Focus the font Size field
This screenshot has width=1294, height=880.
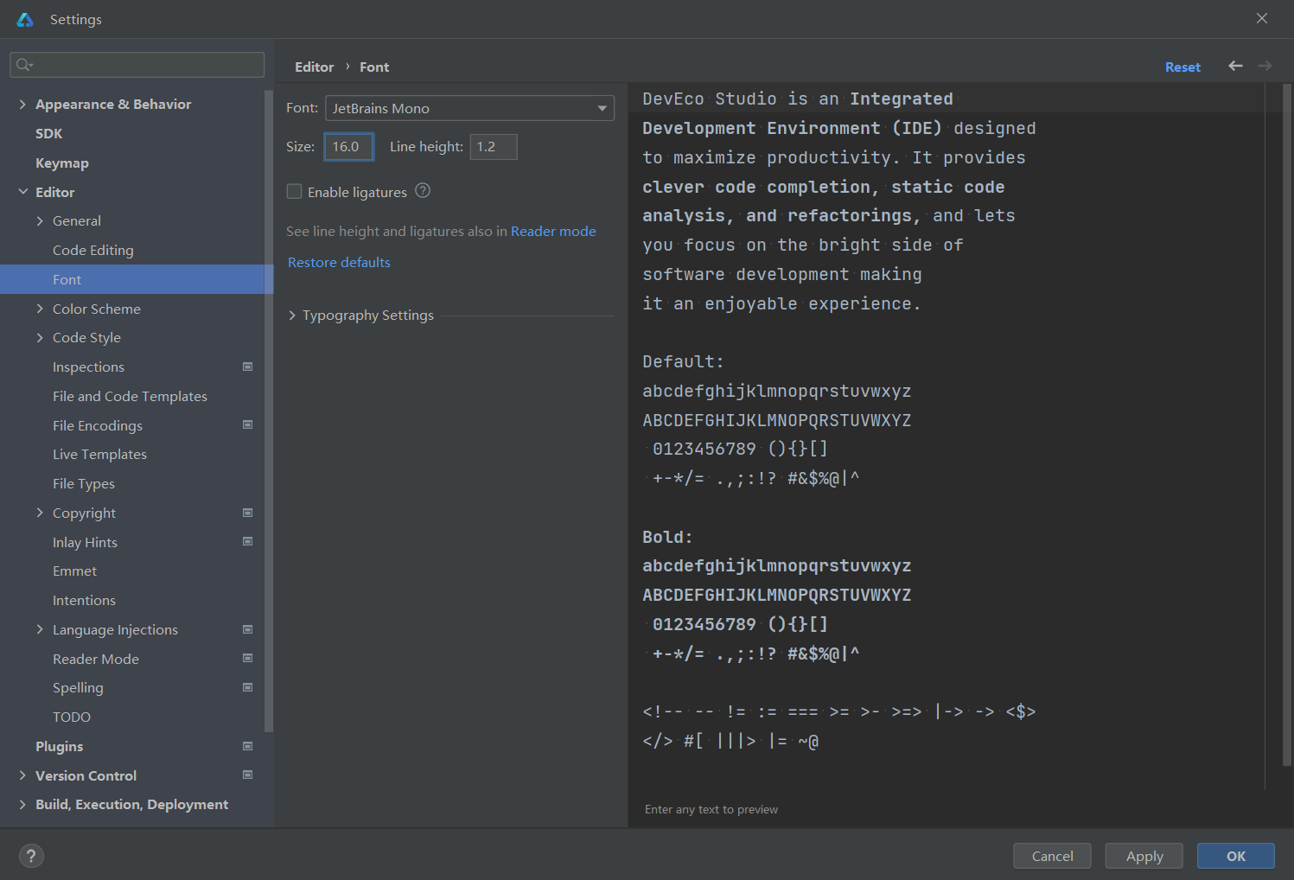point(349,147)
